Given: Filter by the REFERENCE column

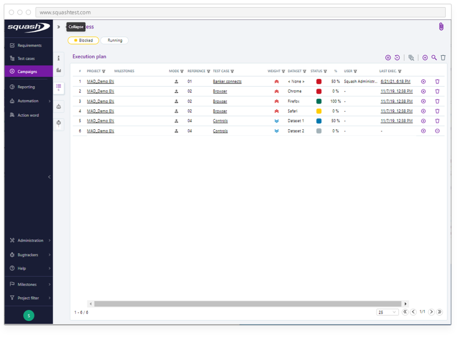Looking at the screenshot, I should click(208, 71).
